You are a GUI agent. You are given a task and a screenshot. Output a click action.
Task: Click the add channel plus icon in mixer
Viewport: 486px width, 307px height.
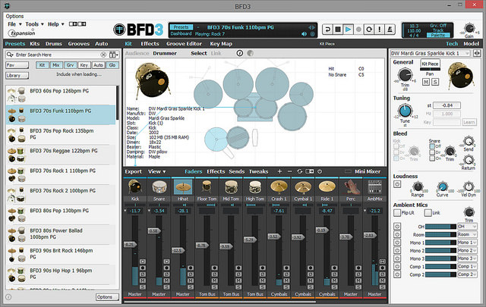(279, 171)
